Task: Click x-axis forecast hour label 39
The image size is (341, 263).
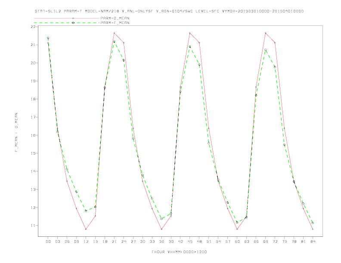Action: click(x=171, y=242)
